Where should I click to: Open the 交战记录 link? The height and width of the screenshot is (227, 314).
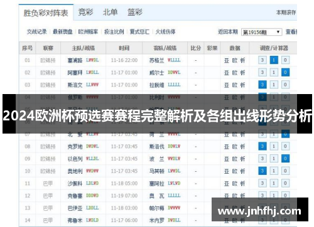point(37,32)
